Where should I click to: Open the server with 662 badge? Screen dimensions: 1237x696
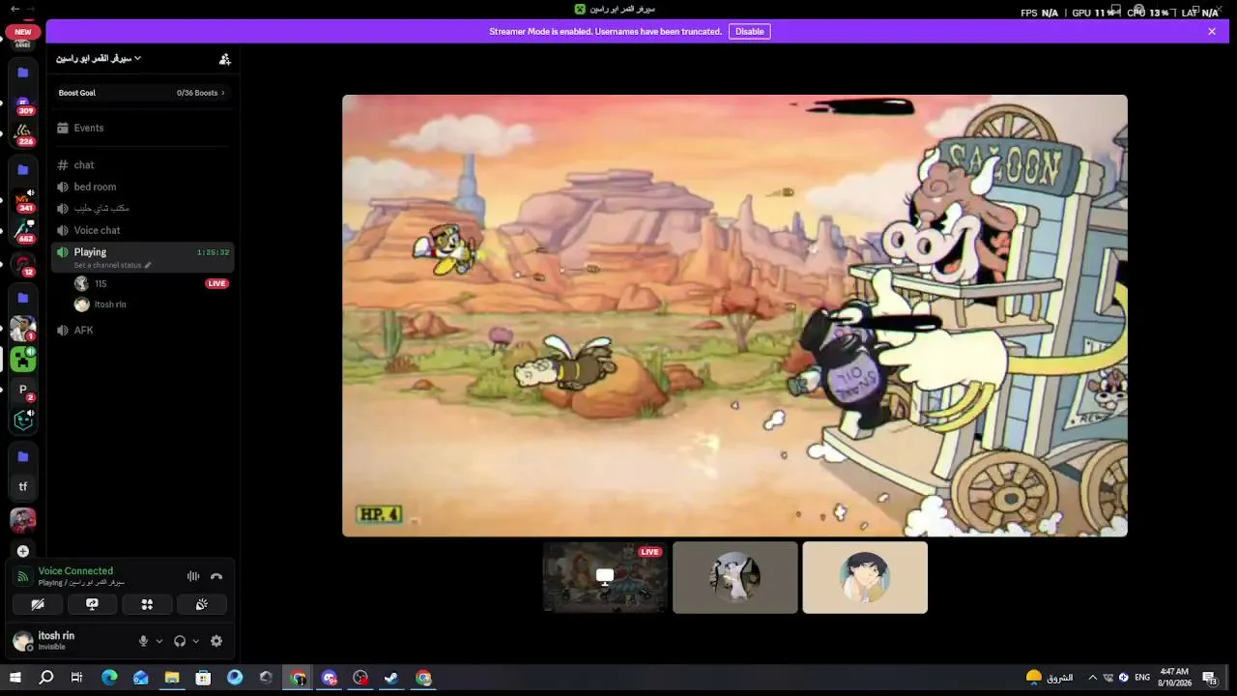(x=23, y=232)
